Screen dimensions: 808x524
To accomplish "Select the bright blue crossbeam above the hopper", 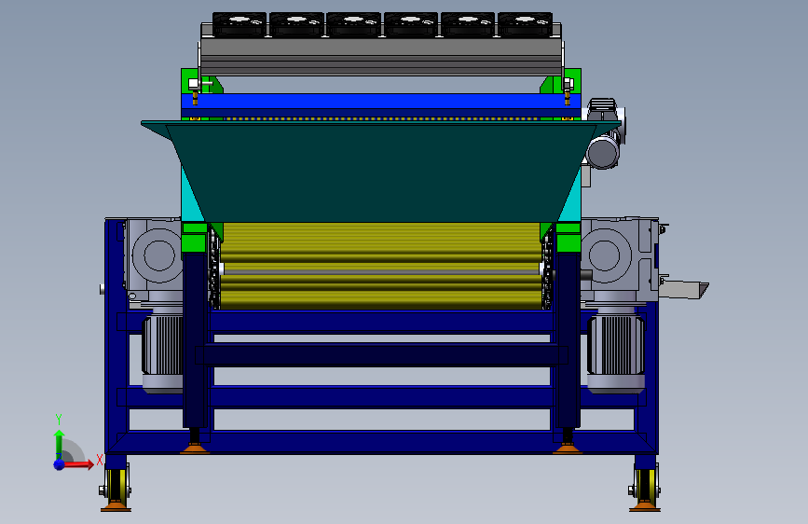I will coord(381,101).
